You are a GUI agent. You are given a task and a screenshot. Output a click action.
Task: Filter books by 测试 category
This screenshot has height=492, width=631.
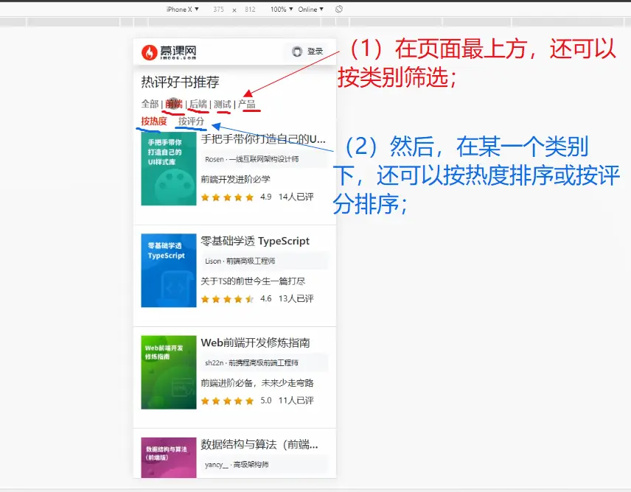pyautogui.click(x=222, y=104)
